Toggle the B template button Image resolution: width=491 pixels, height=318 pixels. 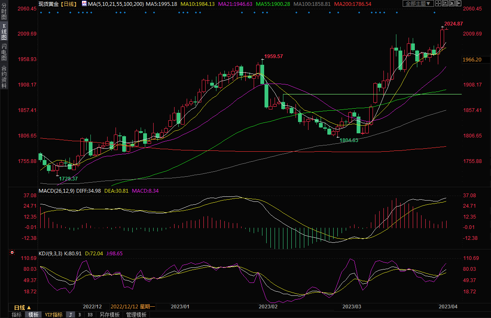tap(80, 315)
